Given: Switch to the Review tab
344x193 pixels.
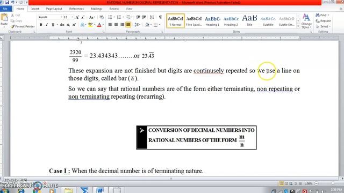Looking at the screenshot, I should click(x=114, y=9).
